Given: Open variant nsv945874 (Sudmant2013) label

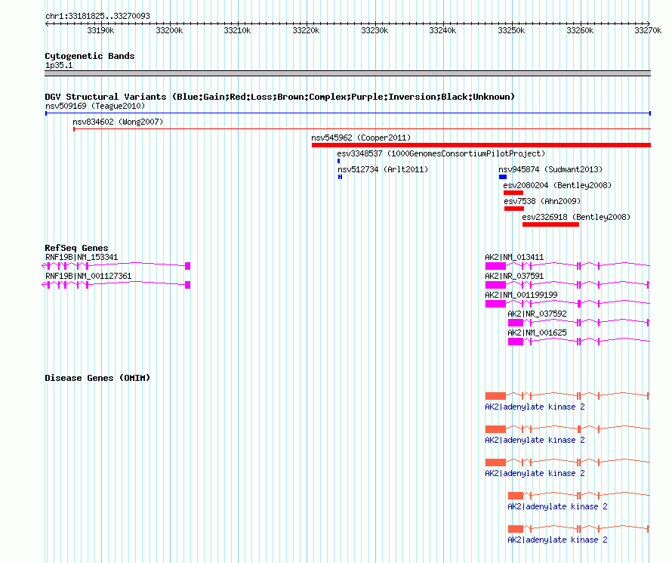Looking at the screenshot, I should pyautogui.click(x=550, y=169).
